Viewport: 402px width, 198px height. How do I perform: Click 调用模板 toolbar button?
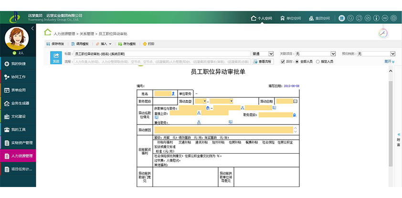(80, 44)
